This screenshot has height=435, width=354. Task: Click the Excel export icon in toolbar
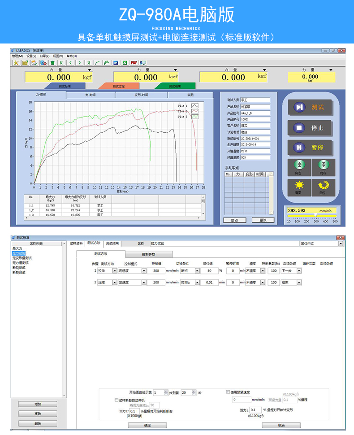click(125, 63)
